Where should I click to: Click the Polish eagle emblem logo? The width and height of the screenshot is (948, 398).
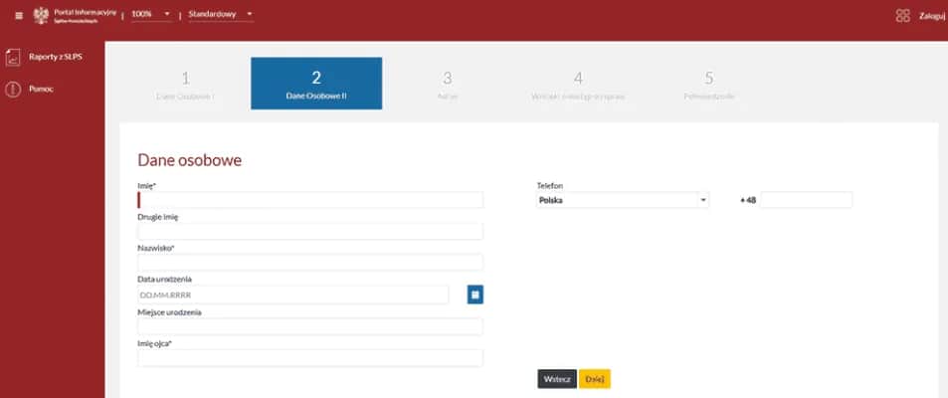41,15
